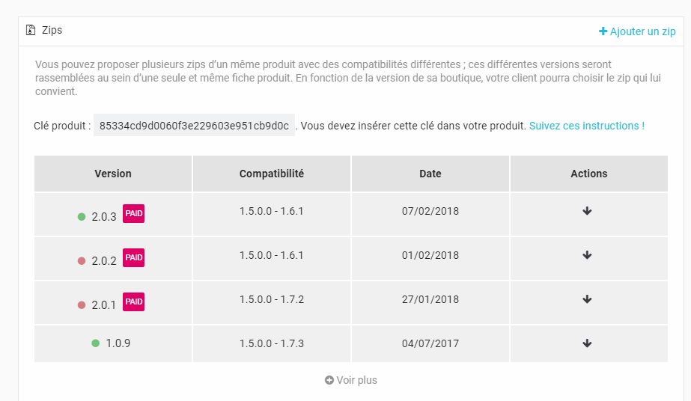Click the PAID badge for version 2.0.1
The width and height of the screenshot is (691, 401).
tap(133, 301)
